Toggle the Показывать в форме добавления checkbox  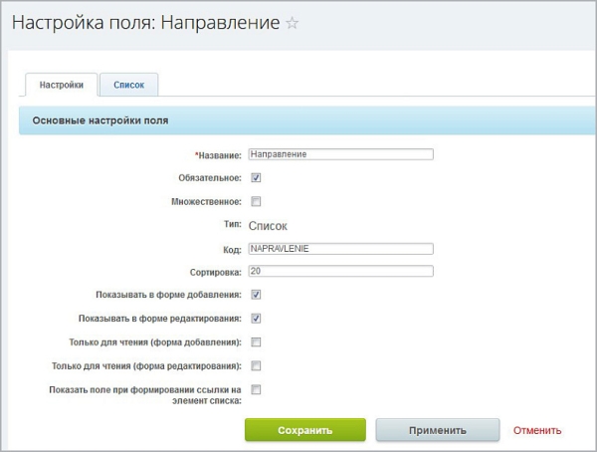click(x=256, y=295)
